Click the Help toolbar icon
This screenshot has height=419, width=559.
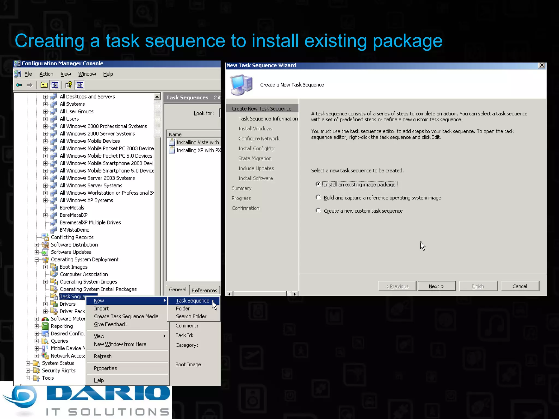tap(69, 85)
